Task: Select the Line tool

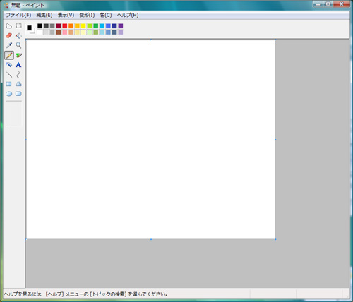Action: [9, 75]
